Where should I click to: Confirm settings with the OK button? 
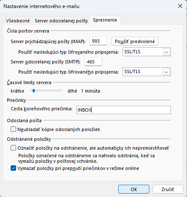[x=134, y=189]
